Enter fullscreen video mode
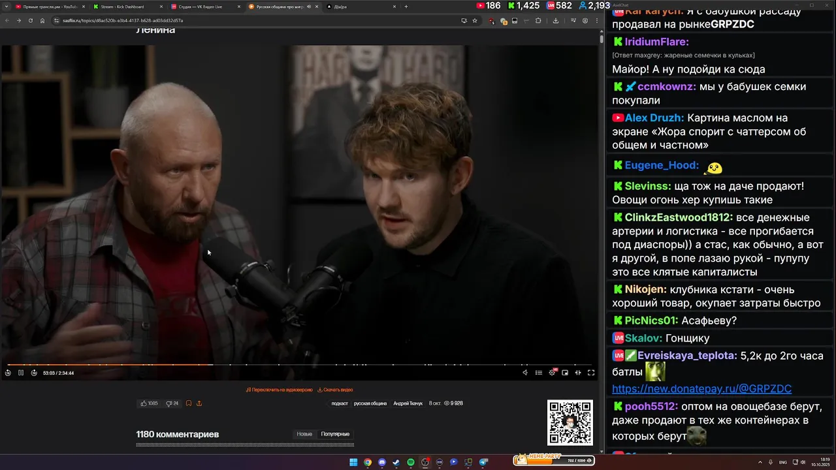 (x=591, y=373)
